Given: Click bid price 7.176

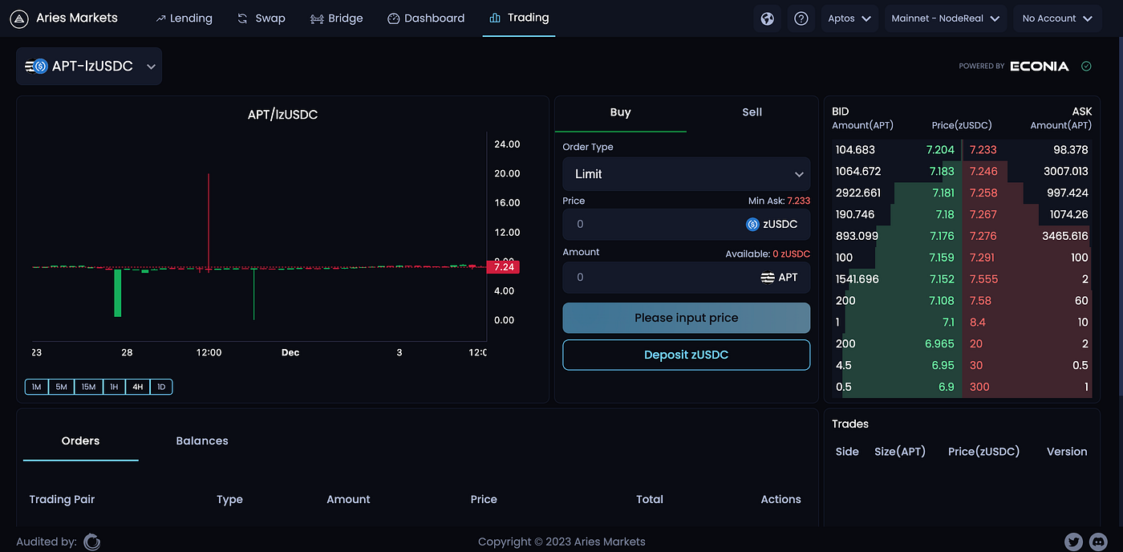Looking at the screenshot, I should coord(942,236).
